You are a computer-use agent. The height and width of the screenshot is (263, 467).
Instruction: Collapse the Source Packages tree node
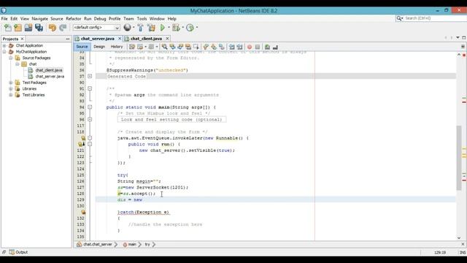tap(11, 58)
